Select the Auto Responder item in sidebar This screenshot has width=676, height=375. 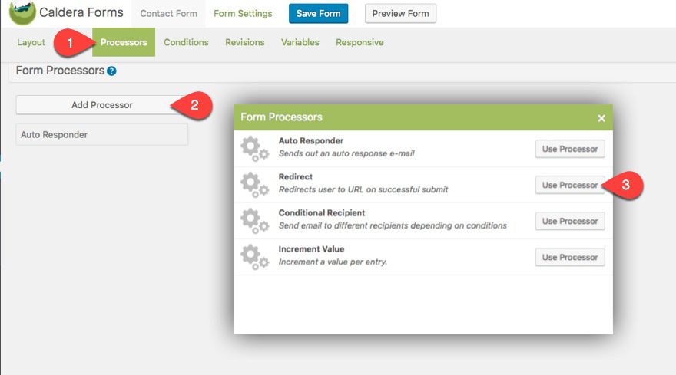(x=101, y=135)
